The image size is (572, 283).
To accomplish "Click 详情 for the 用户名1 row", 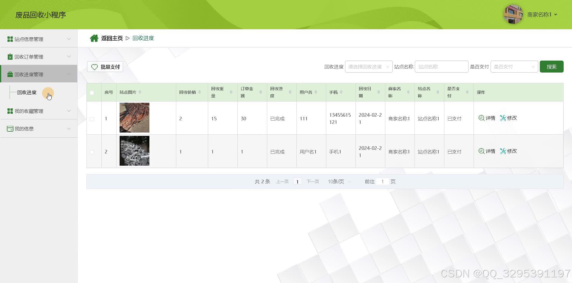I will point(487,151).
